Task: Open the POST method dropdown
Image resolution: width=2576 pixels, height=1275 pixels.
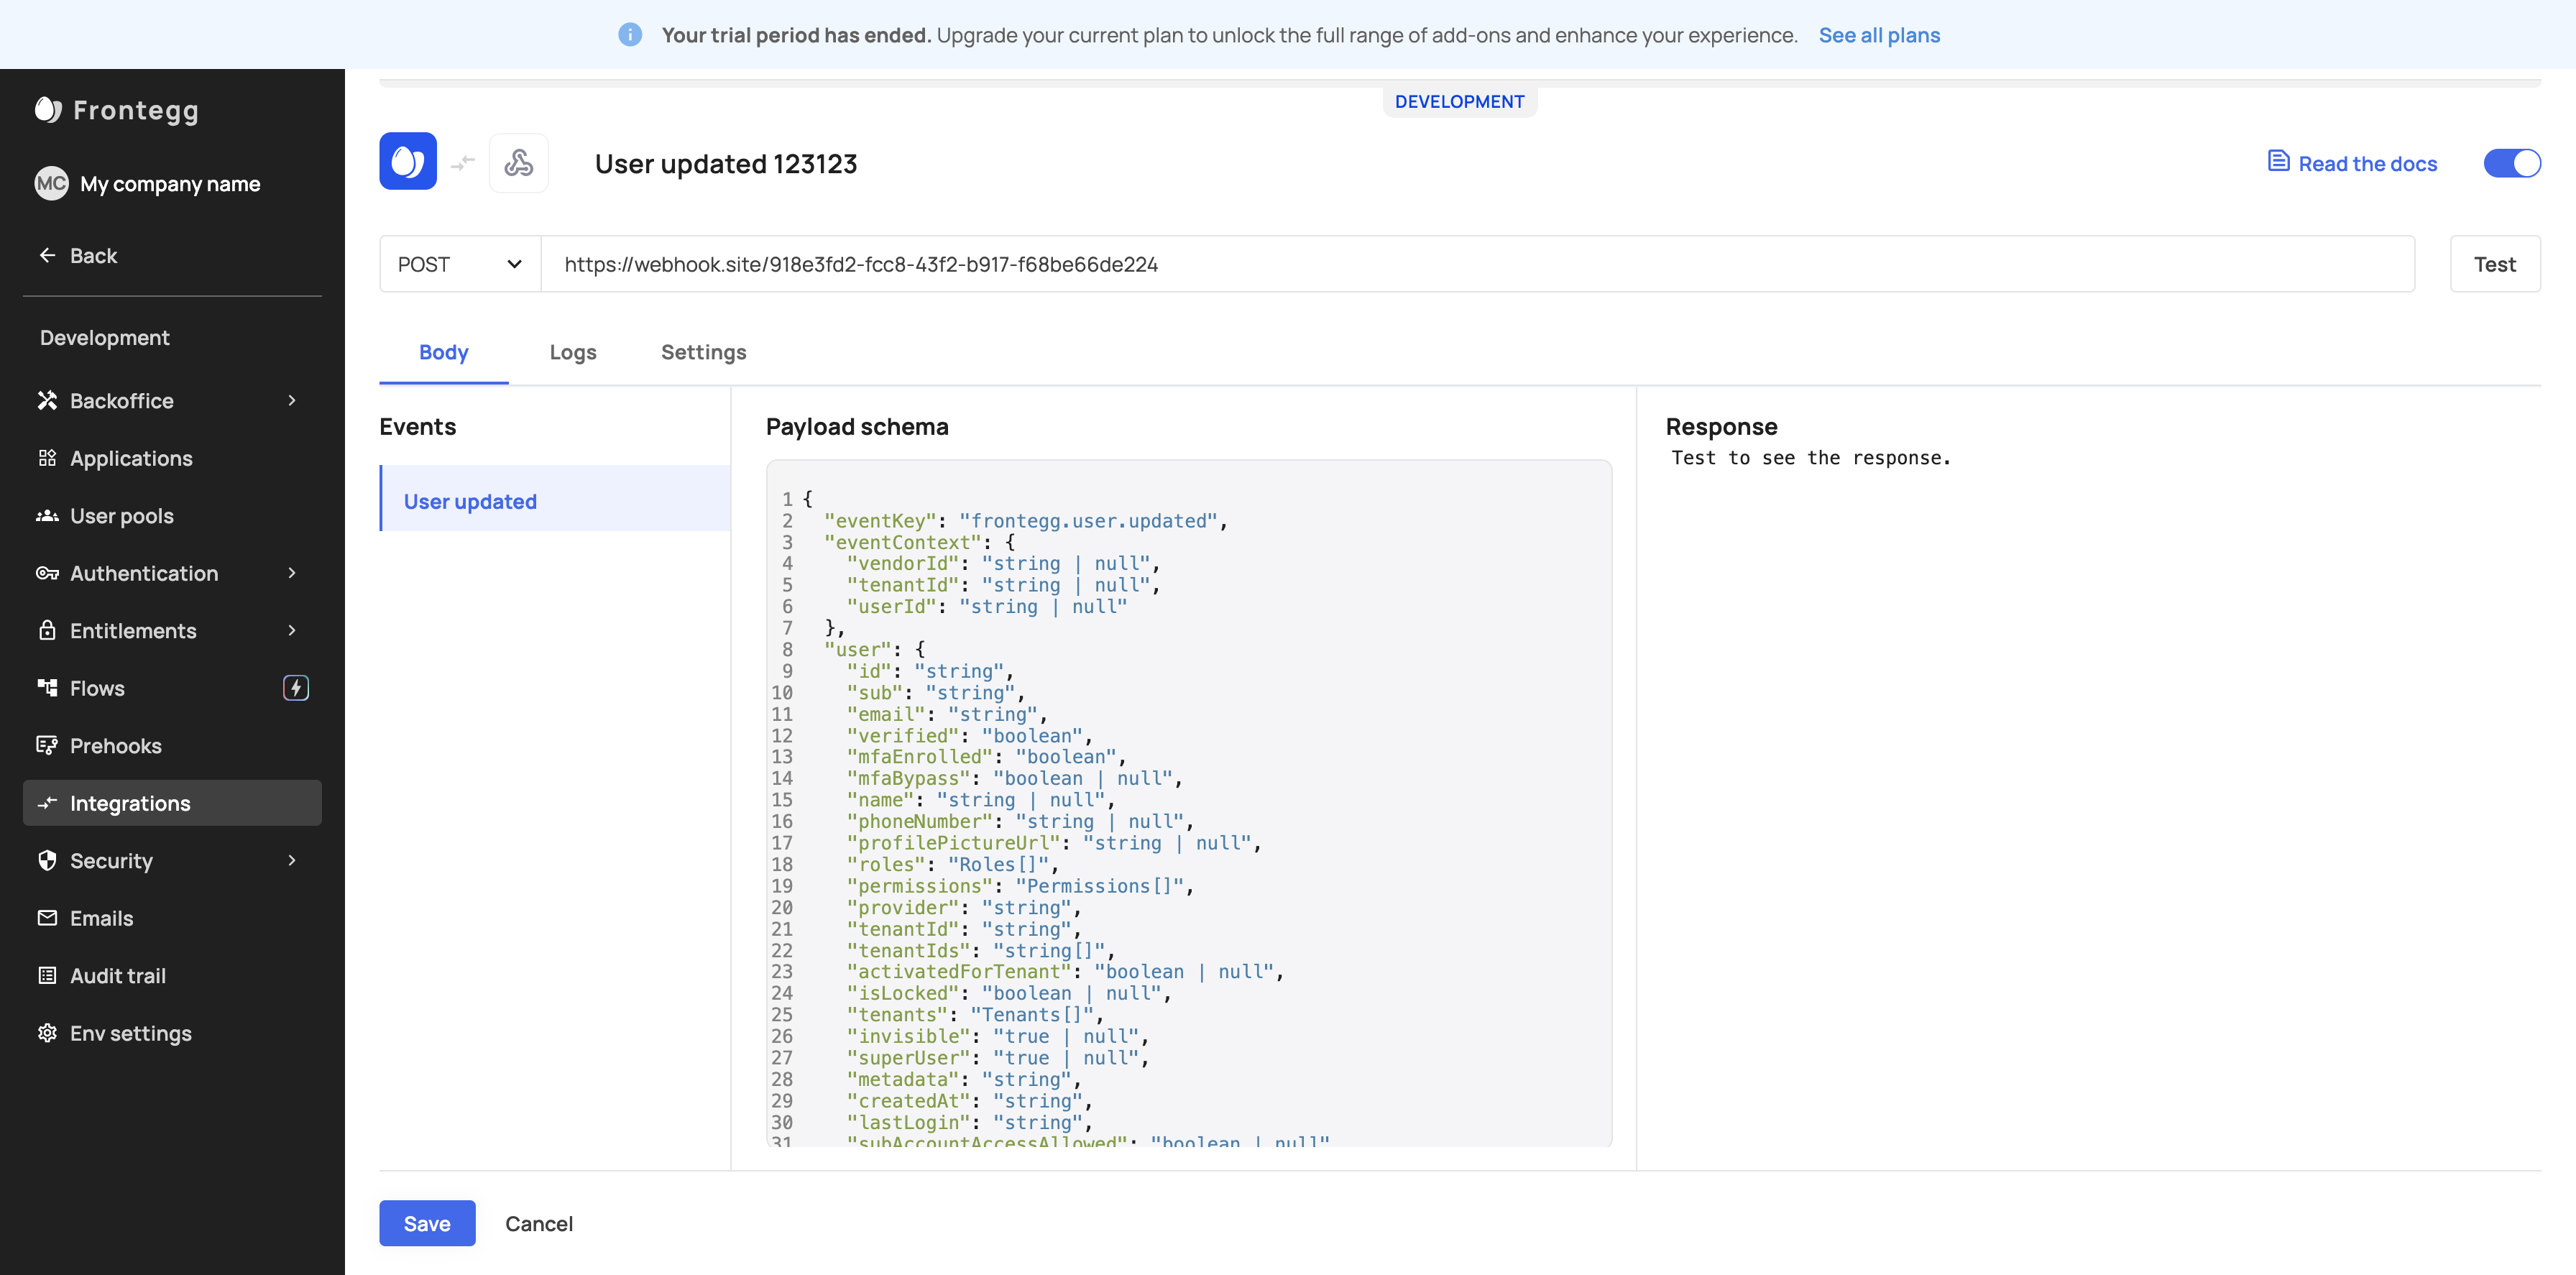Action: click(x=460, y=264)
